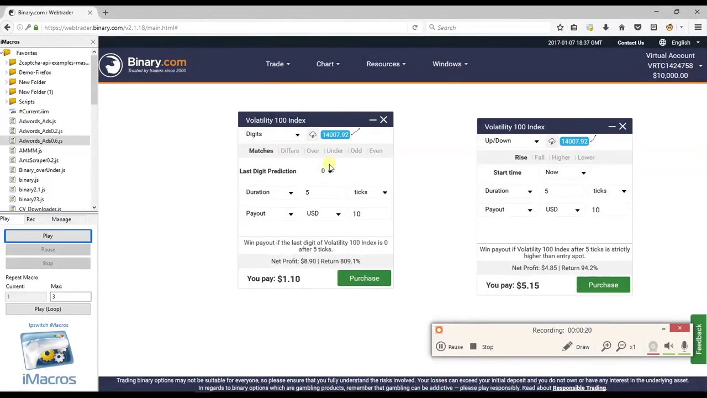Open the USD currency dropdown in Digits window
Screen dimensions: 707x398
pyautogui.click(x=324, y=214)
